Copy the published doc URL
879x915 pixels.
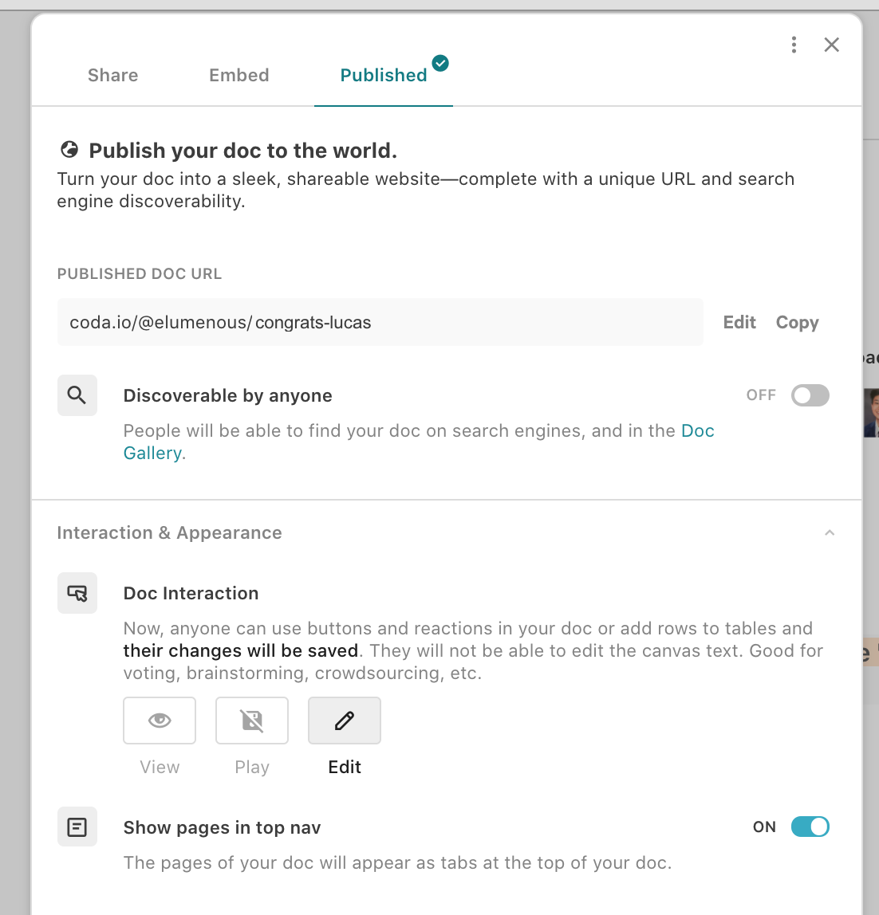797,322
